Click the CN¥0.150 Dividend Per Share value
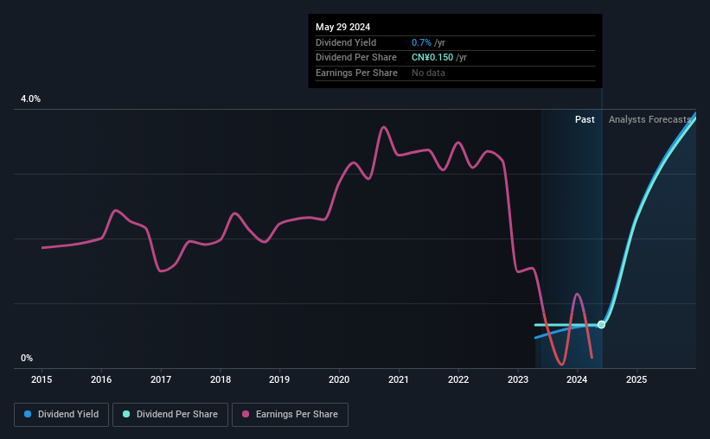Screen dimensions: 710x439 point(432,58)
